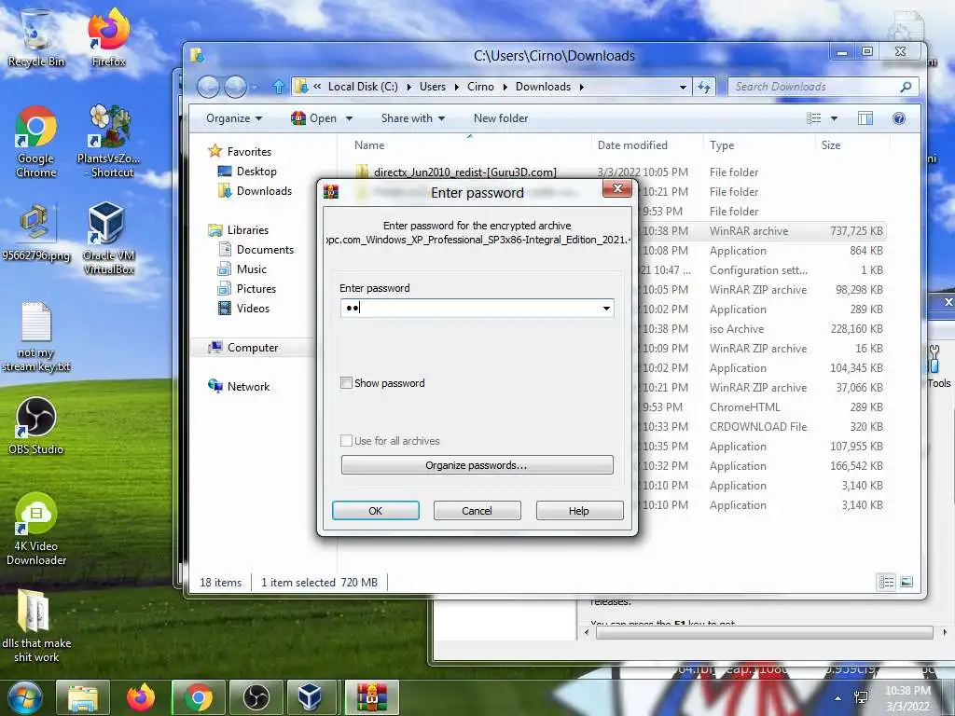Open 4K Video Downloader desktop shortcut
Viewport: 955px width, 716px height.
coord(36,529)
